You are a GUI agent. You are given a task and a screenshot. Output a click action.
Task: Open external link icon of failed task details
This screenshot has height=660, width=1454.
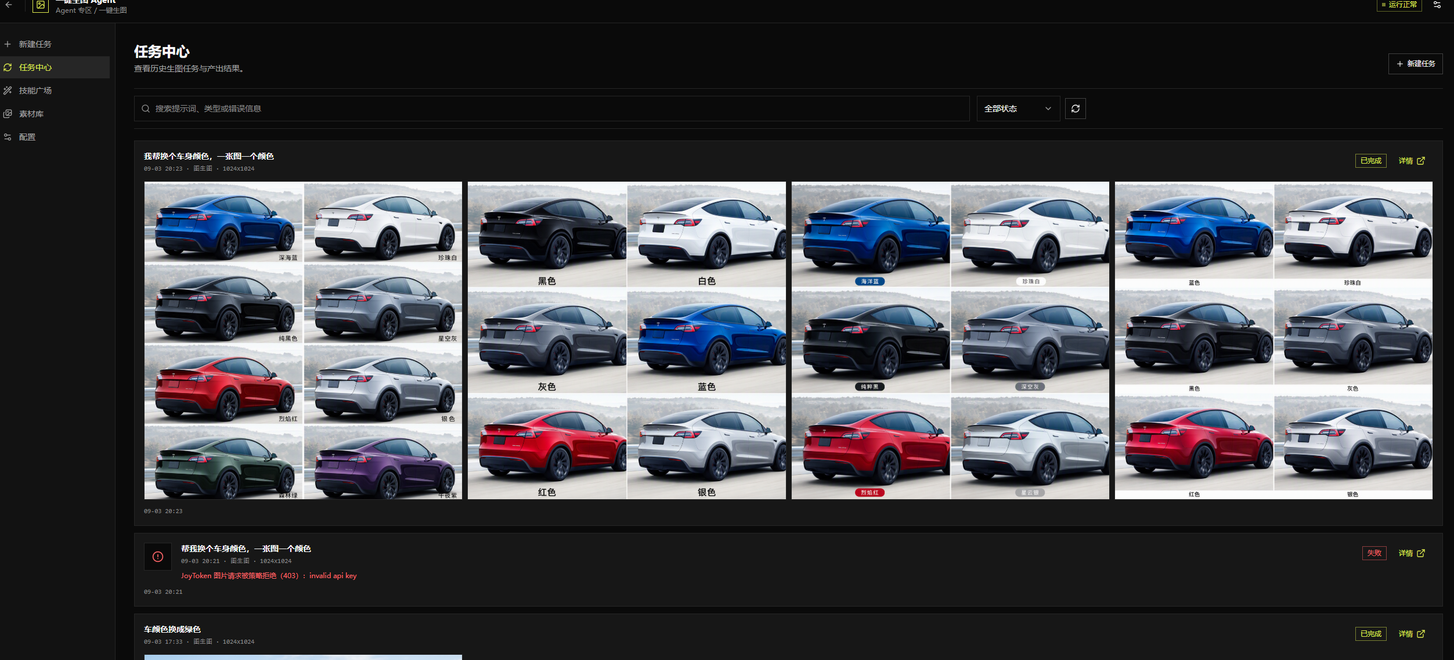(x=1421, y=553)
